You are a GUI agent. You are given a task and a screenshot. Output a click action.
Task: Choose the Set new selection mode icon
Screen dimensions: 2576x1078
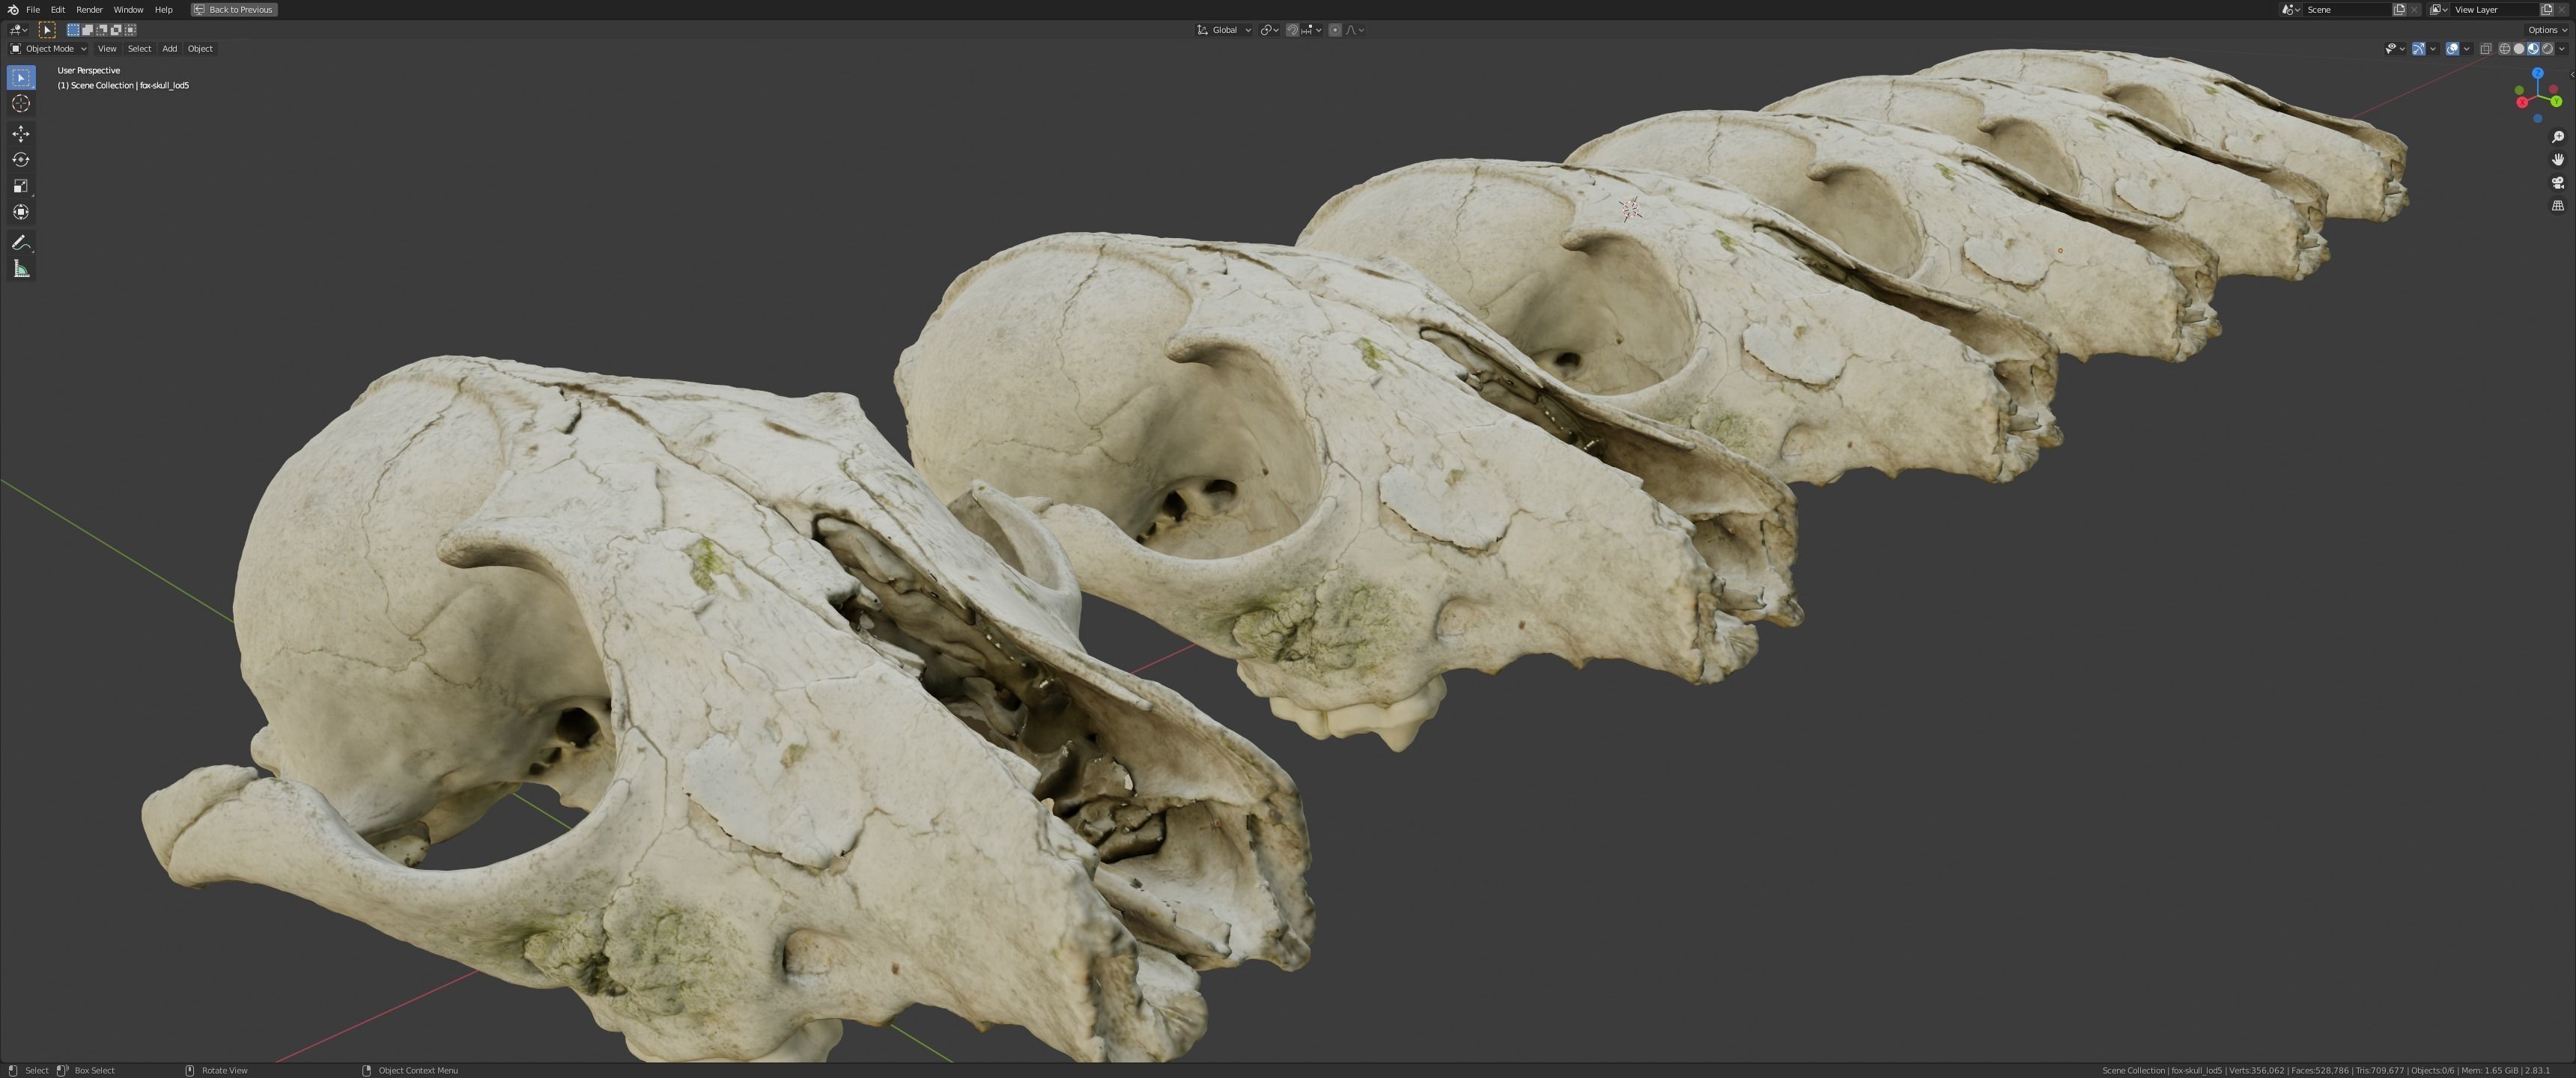tap(73, 30)
